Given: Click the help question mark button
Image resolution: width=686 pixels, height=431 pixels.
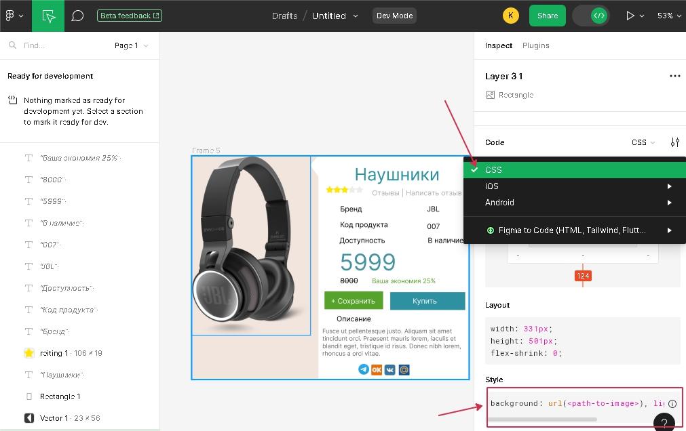Looking at the screenshot, I should point(664,424).
